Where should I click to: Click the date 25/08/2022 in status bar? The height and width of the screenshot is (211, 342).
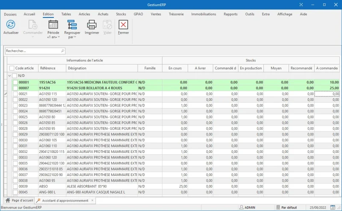318,207
